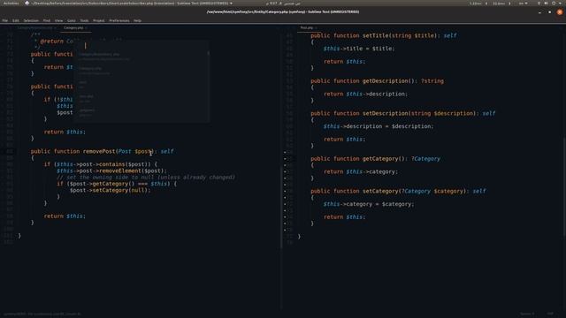Click the Activities button in top bar
Screen dimensions: 566x318
click(x=11, y=4)
